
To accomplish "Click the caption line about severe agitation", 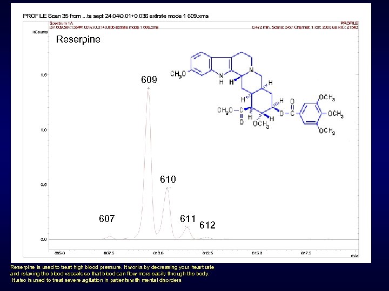I will tap(97, 280).
